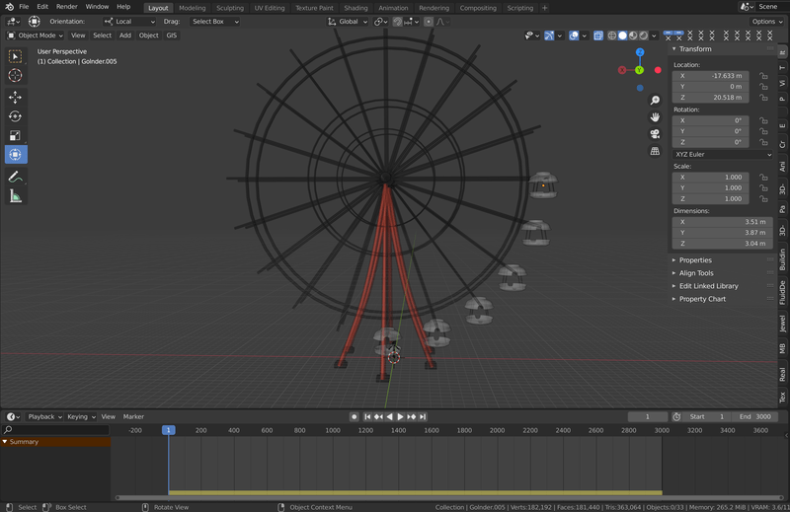
Task: Click the Marker menu in timeline
Action: coord(133,416)
